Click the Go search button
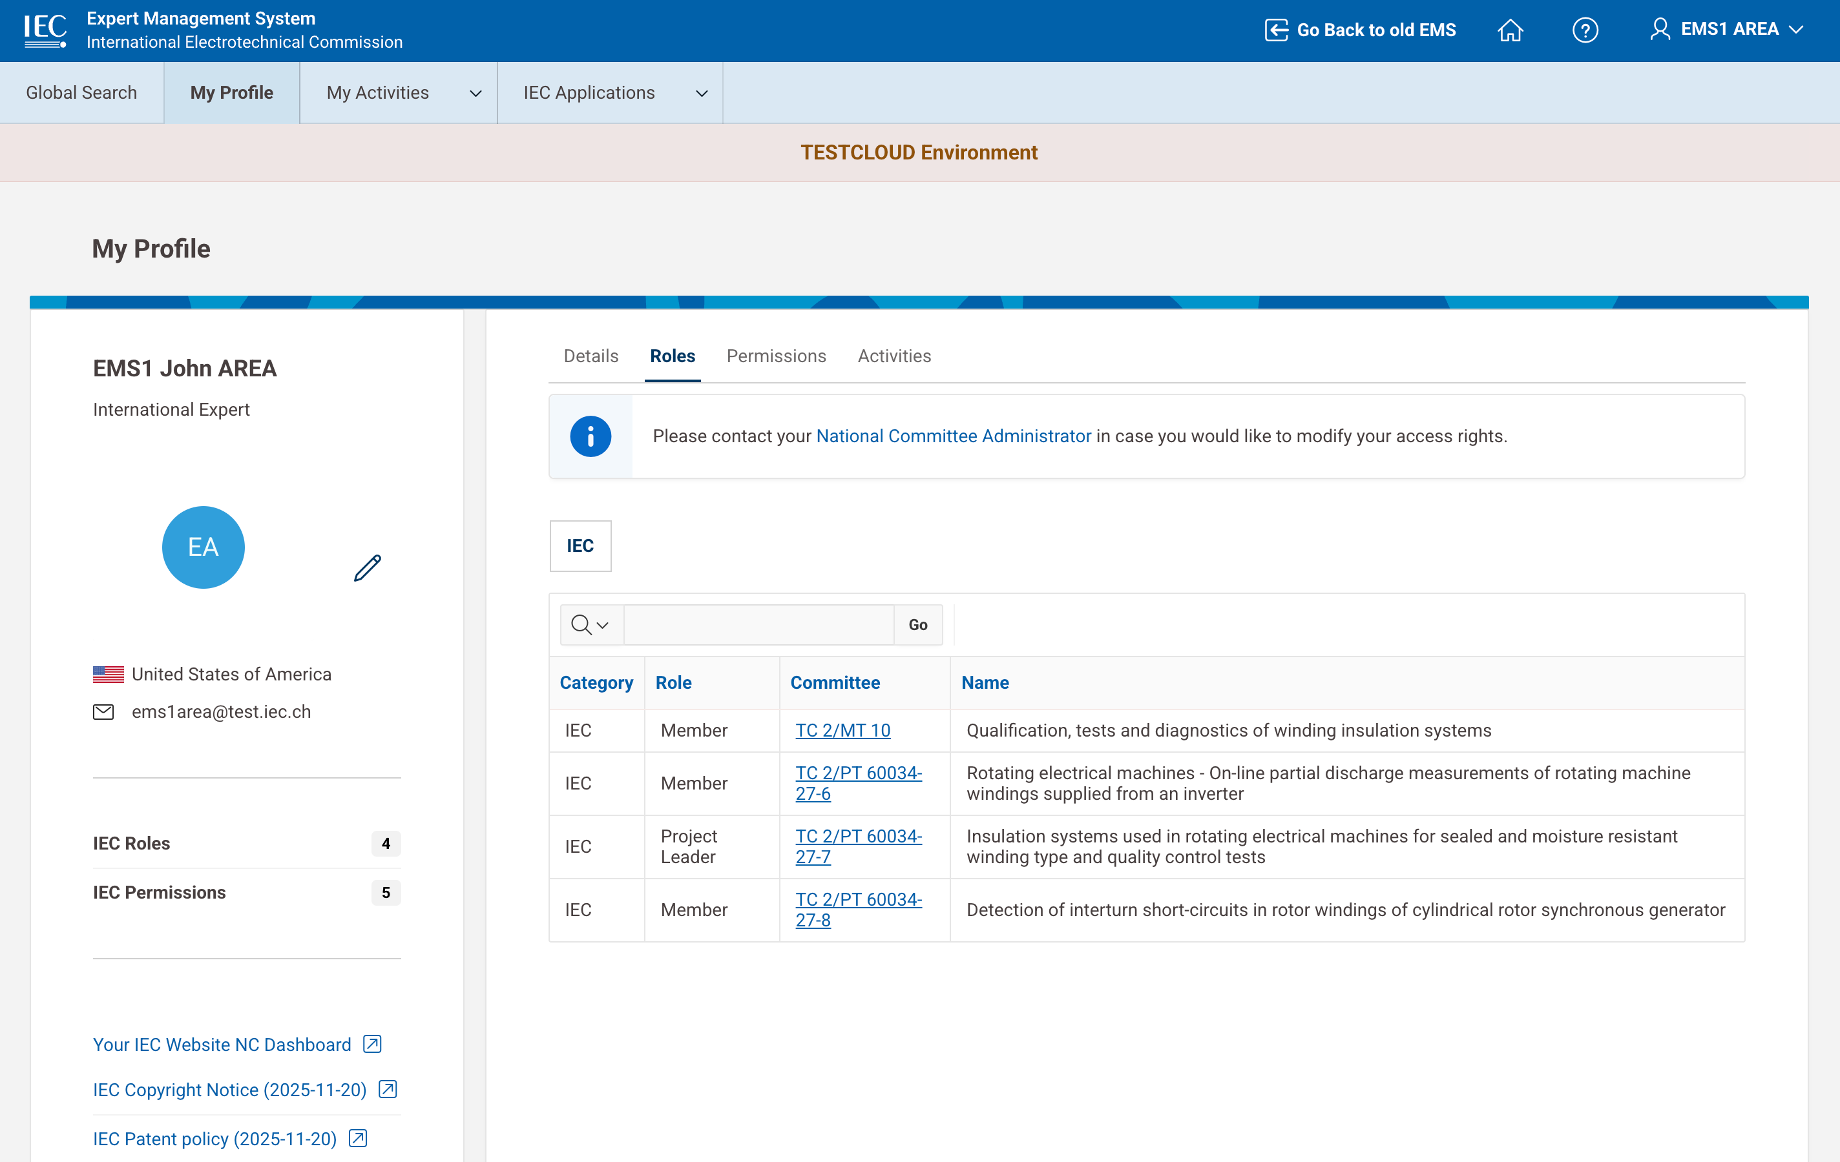 point(917,624)
